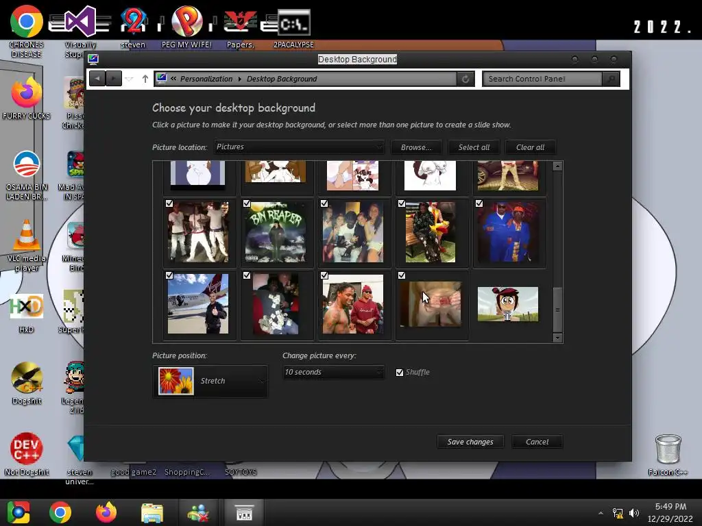The height and width of the screenshot is (526, 702).
Task: Toggle checkbox on shirtless man photo
Action: coord(324,275)
